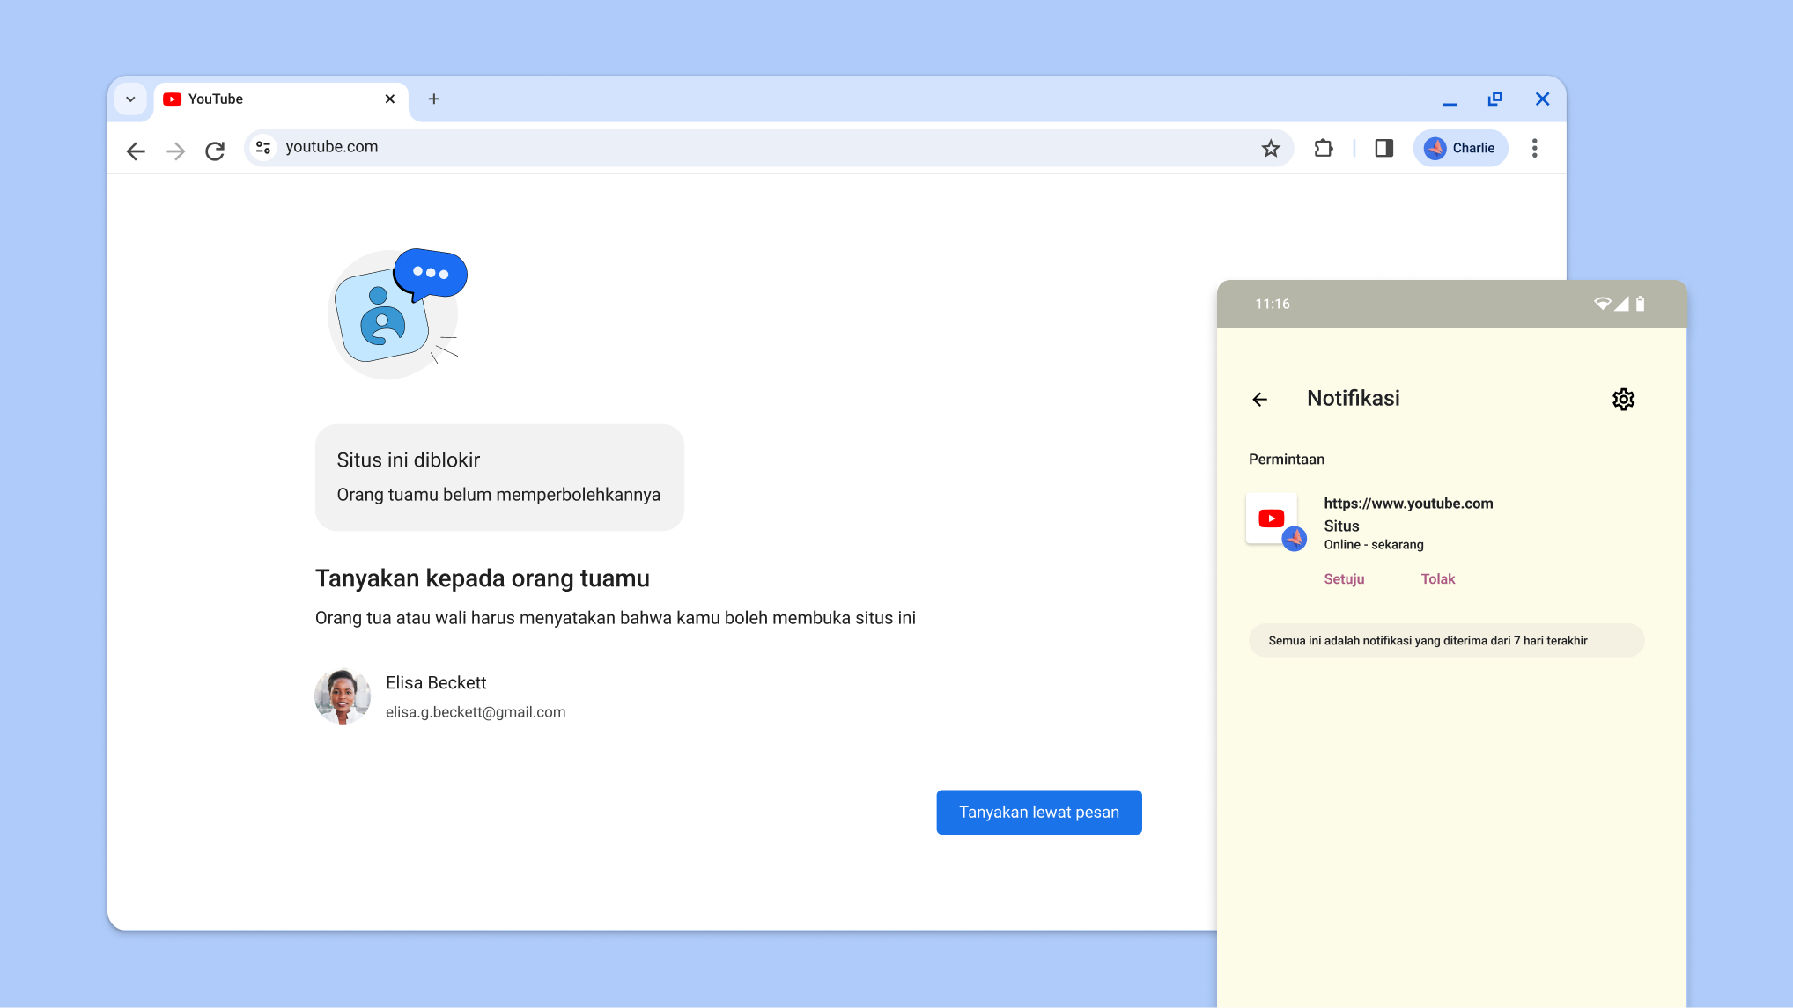
Task: Tap the back arrow on Notifikasi screen
Action: 1259,399
